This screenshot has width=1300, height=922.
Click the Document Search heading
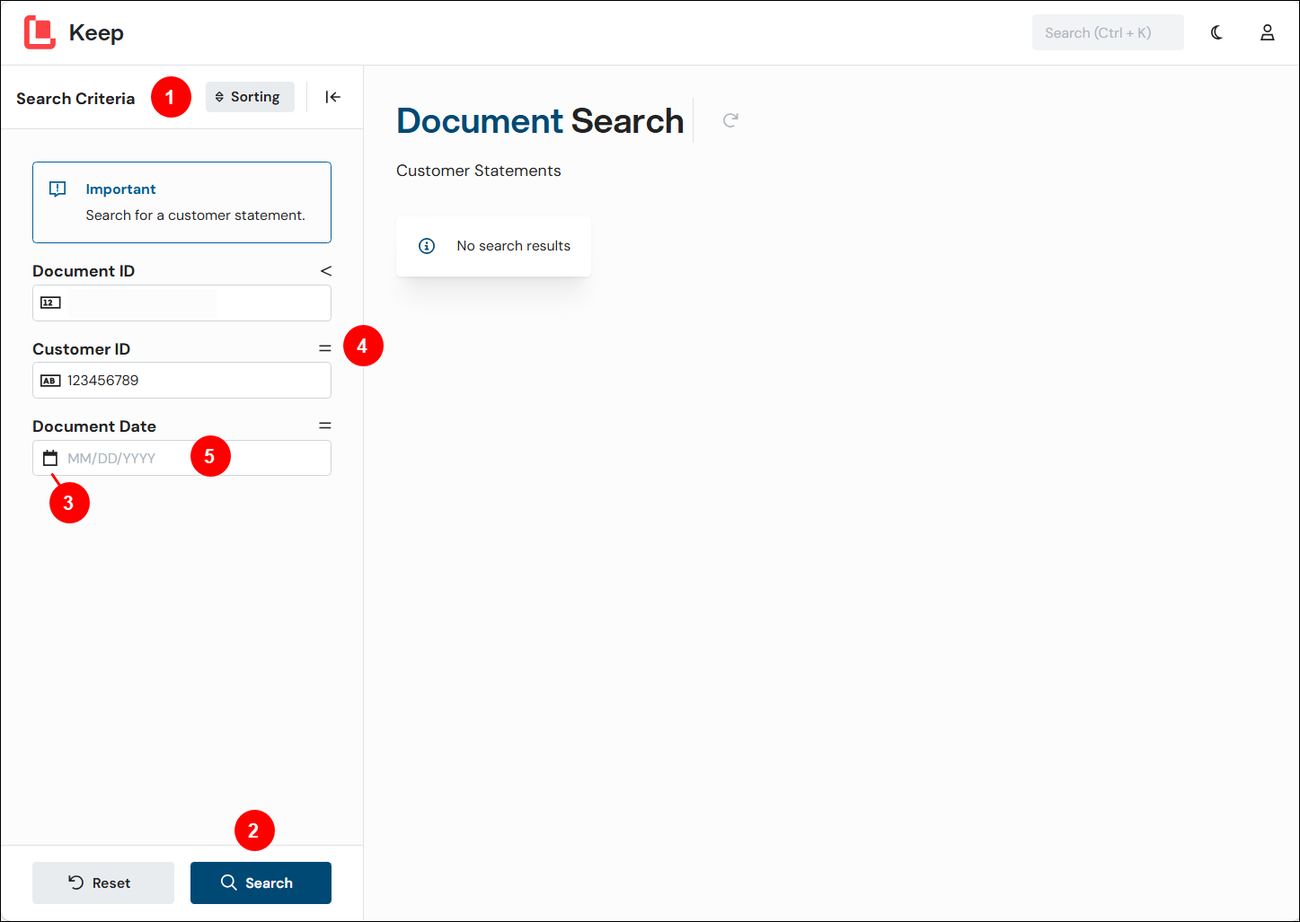click(x=540, y=121)
